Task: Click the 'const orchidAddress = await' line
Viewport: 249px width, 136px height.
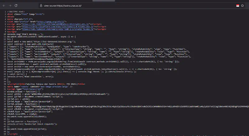Action: [x=47, y=64]
